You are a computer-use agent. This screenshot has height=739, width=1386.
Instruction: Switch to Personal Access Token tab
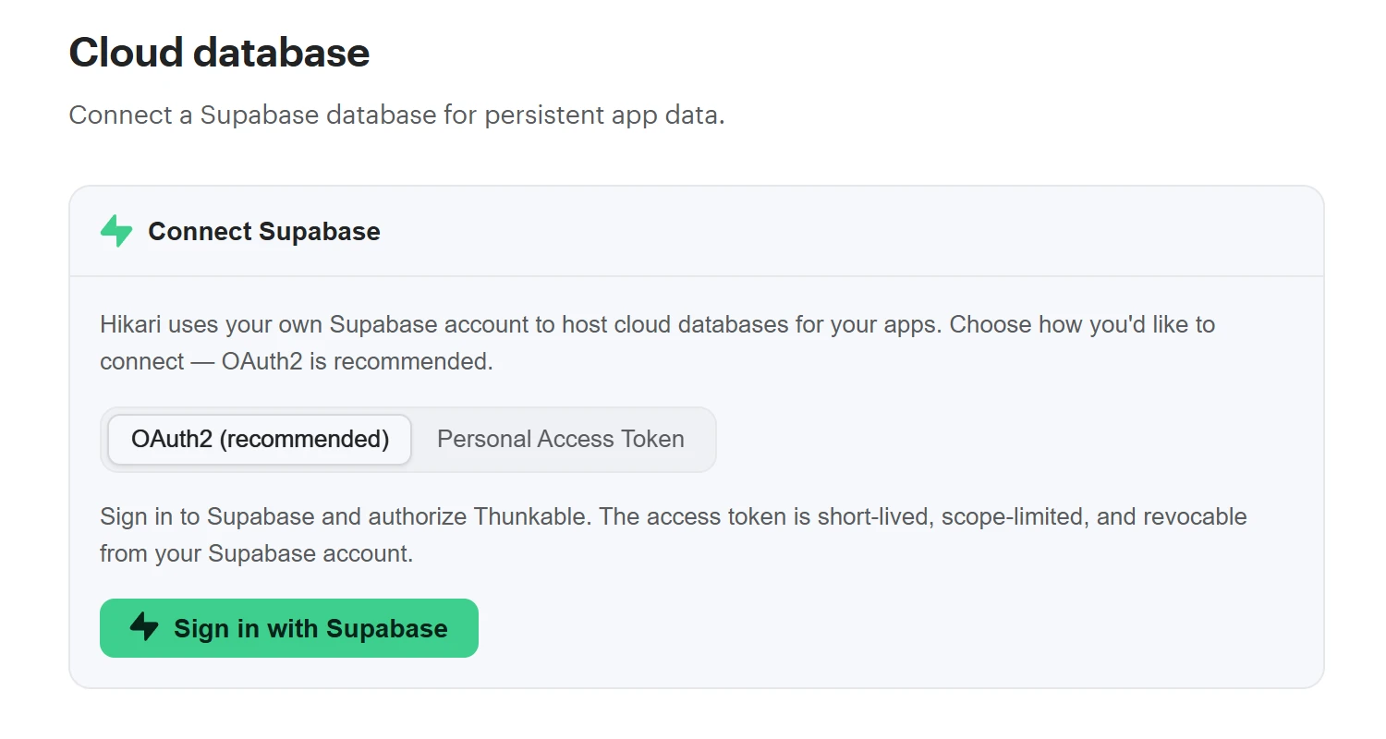pos(561,439)
